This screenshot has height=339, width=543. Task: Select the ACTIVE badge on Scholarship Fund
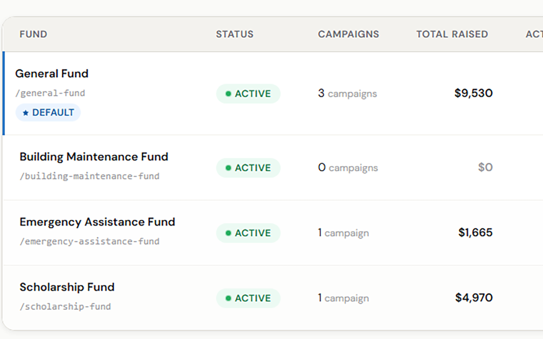[x=248, y=298]
